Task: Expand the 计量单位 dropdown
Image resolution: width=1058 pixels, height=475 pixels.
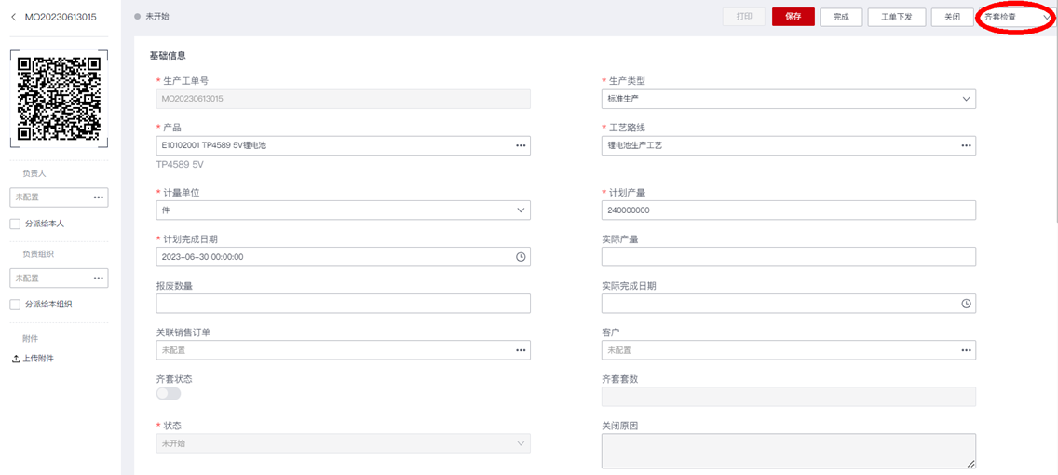Action: (x=521, y=210)
